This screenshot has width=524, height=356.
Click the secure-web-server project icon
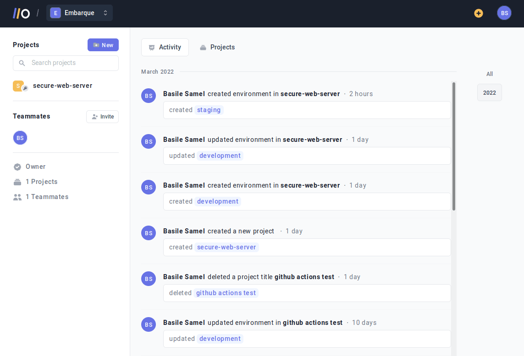click(20, 86)
